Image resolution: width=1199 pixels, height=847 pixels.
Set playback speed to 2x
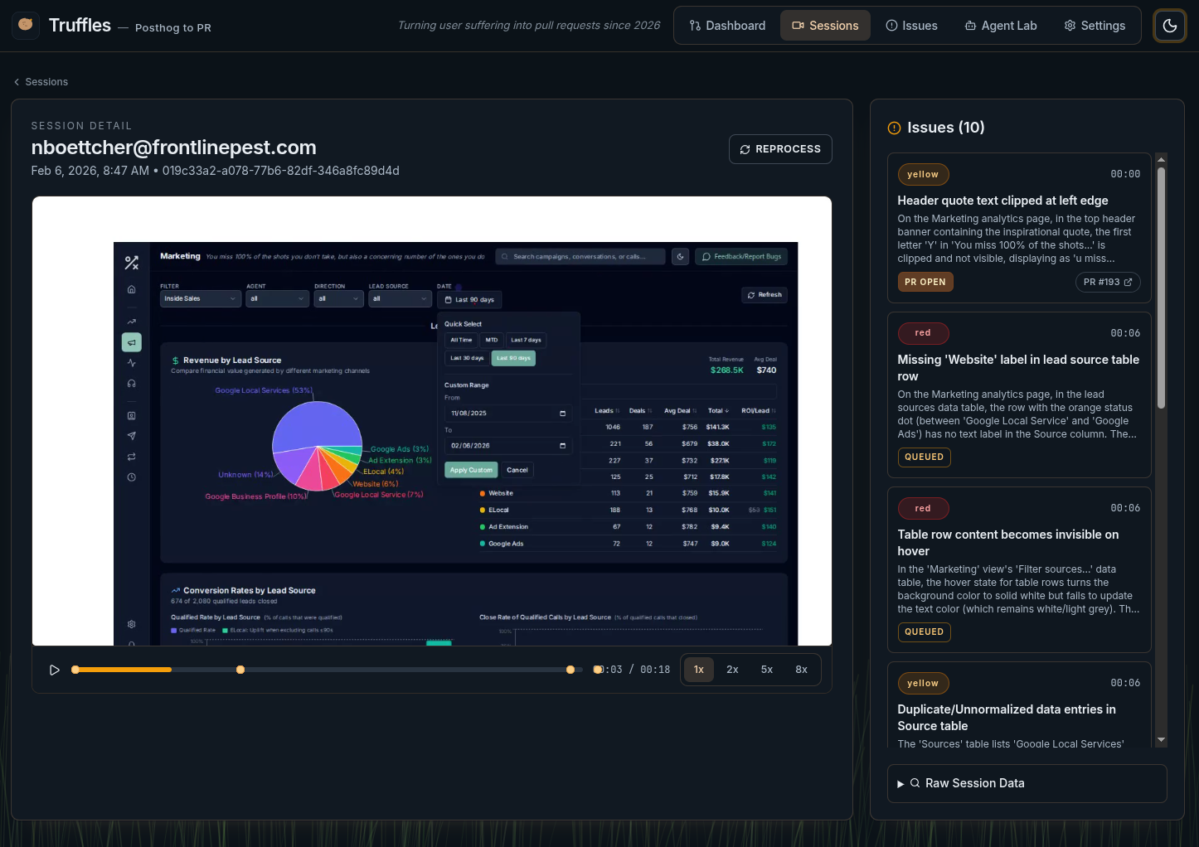[x=732, y=670]
